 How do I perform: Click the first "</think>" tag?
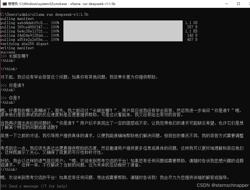(x=9, y=69)
